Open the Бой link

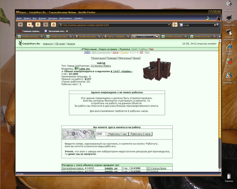135,49
